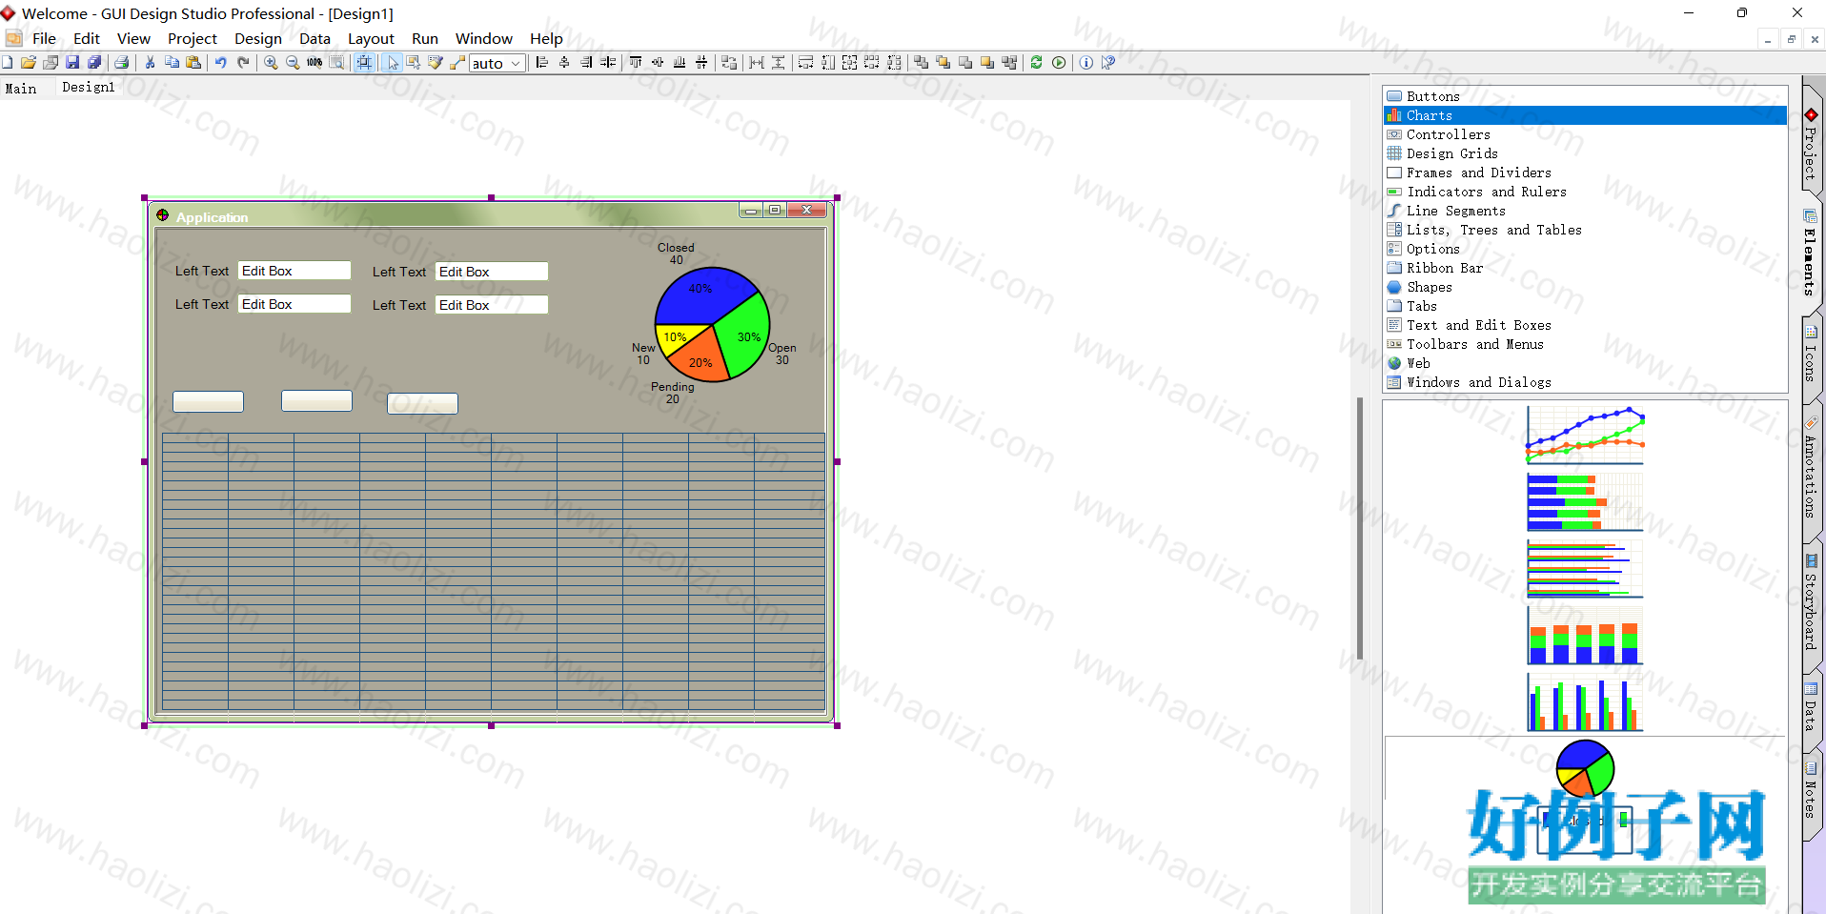Click the Save All toolbar icon

[94, 63]
